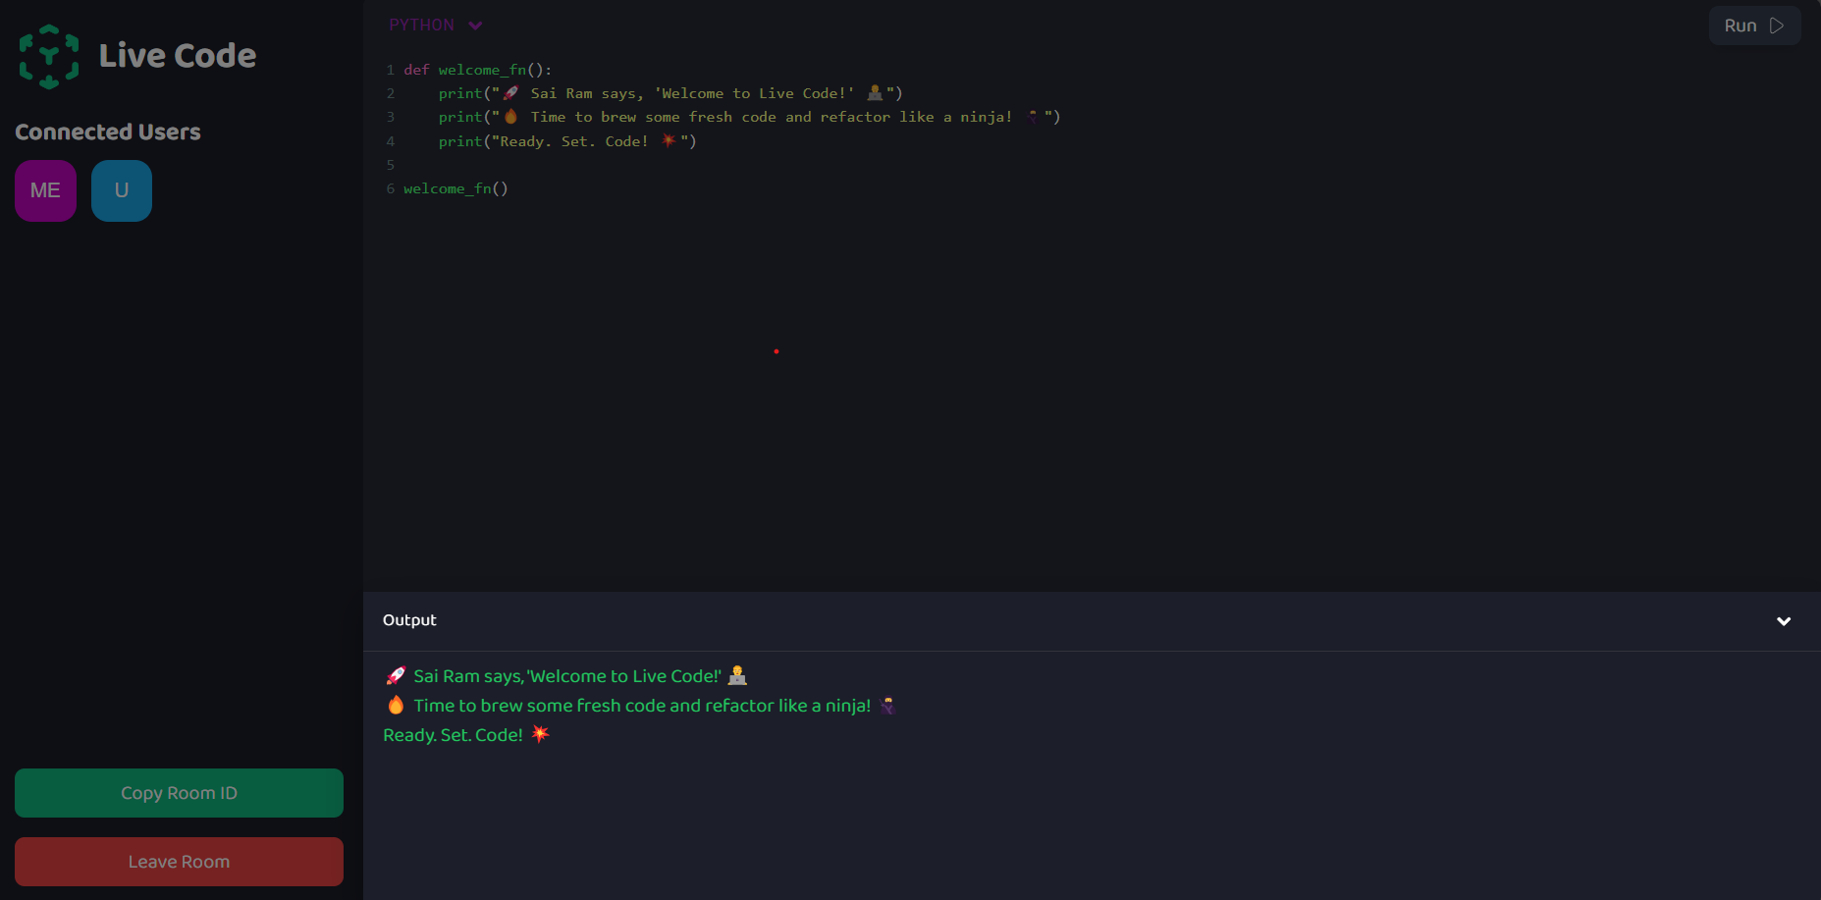This screenshot has width=1821, height=900.
Task: Click the collision emoji after output Ready. Set. Code!
Action: click(540, 734)
